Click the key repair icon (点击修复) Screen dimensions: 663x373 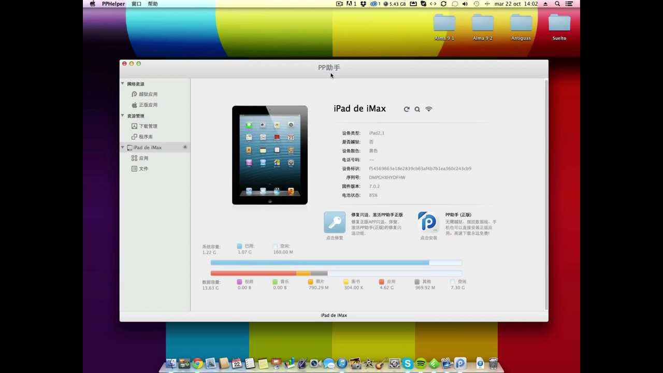click(335, 222)
